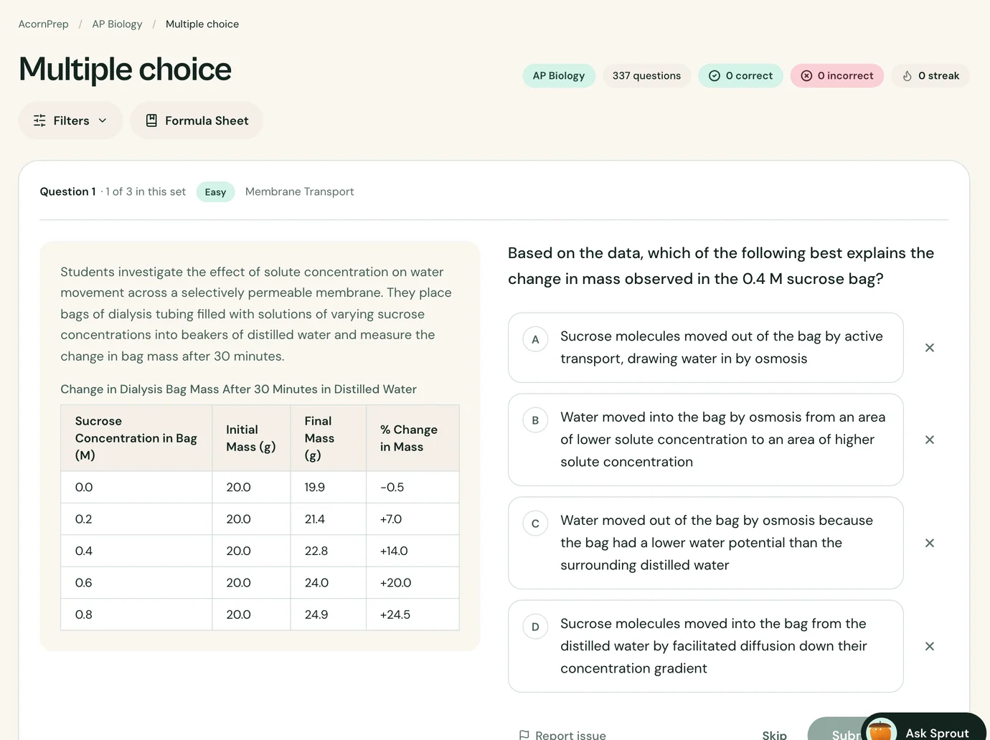Image resolution: width=990 pixels, height=740 pixels.
Task: Click the flag icon beside Report issue
Action: point(524,735)
